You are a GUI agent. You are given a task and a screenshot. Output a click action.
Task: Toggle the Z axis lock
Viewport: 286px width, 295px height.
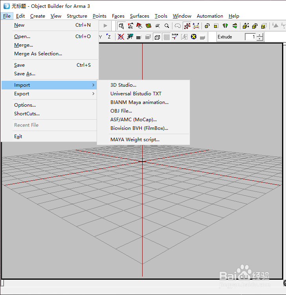(109, 36)
